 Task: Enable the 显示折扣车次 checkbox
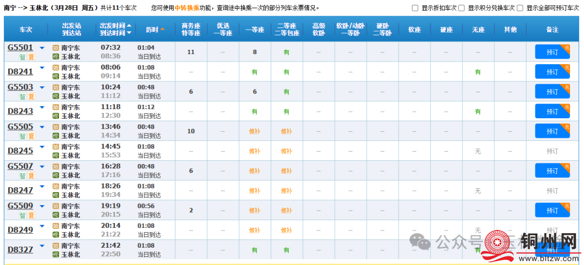[x=415, y=8]
